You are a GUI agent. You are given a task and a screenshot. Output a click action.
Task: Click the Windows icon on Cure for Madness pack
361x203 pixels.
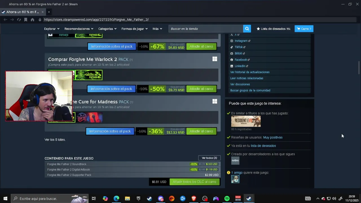[x=215, y=101]
